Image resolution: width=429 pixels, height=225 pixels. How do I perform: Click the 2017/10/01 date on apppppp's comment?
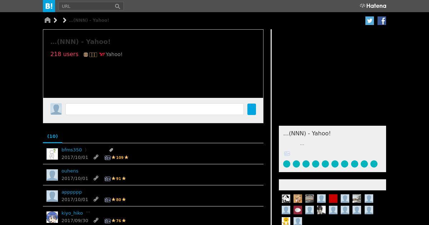pos(75,199)
